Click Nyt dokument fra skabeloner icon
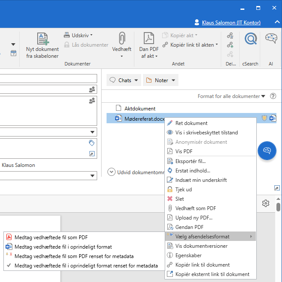282x282 pixels. (x=42, y=39)
